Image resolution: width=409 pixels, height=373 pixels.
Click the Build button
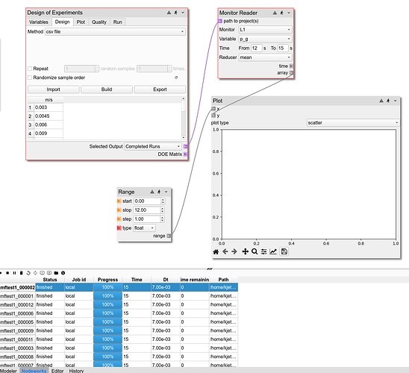tap(107, 90)
